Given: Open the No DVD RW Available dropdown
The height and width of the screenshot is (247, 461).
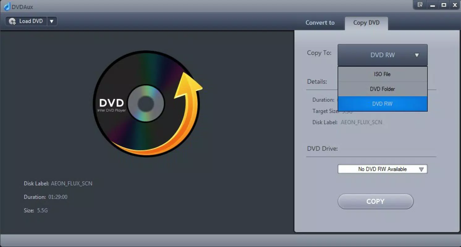Looking at the screenshot, I should [x=383, y=169].
